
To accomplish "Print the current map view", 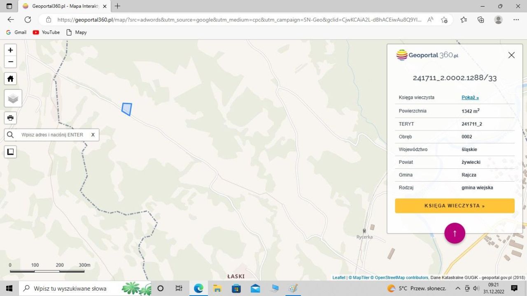I will (10, 118).
